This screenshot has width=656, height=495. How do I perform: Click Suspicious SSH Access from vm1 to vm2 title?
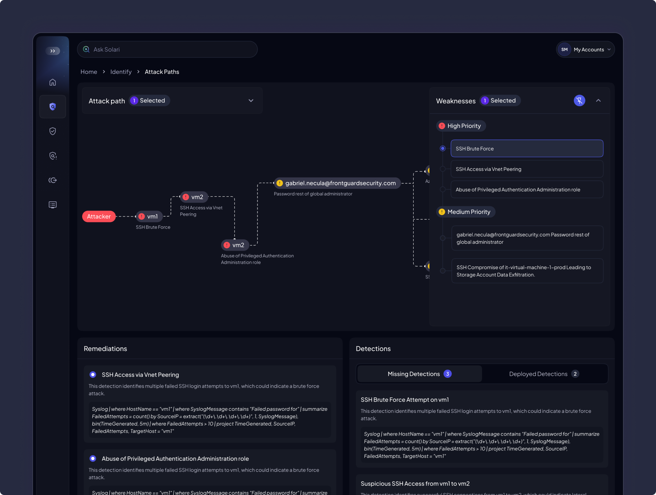[x=415, y=484]
